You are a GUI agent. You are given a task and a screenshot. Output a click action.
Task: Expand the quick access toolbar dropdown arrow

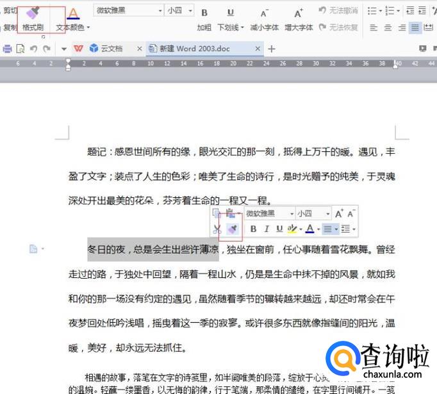coord(64,49)
